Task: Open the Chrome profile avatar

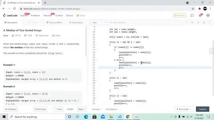Action: [x=205, y=9]
